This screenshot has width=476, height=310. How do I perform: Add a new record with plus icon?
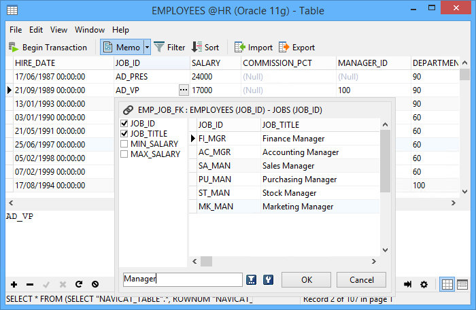point(14,284)
